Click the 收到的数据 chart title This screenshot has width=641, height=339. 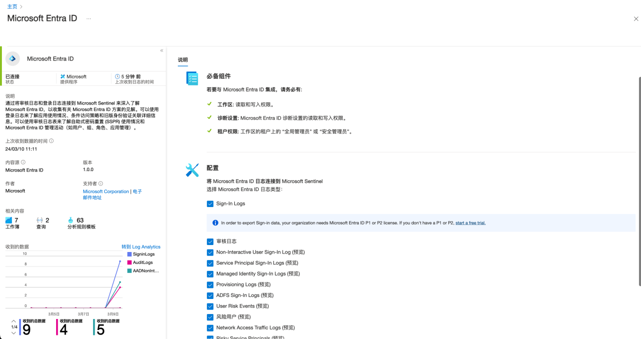tap(17, 247)
